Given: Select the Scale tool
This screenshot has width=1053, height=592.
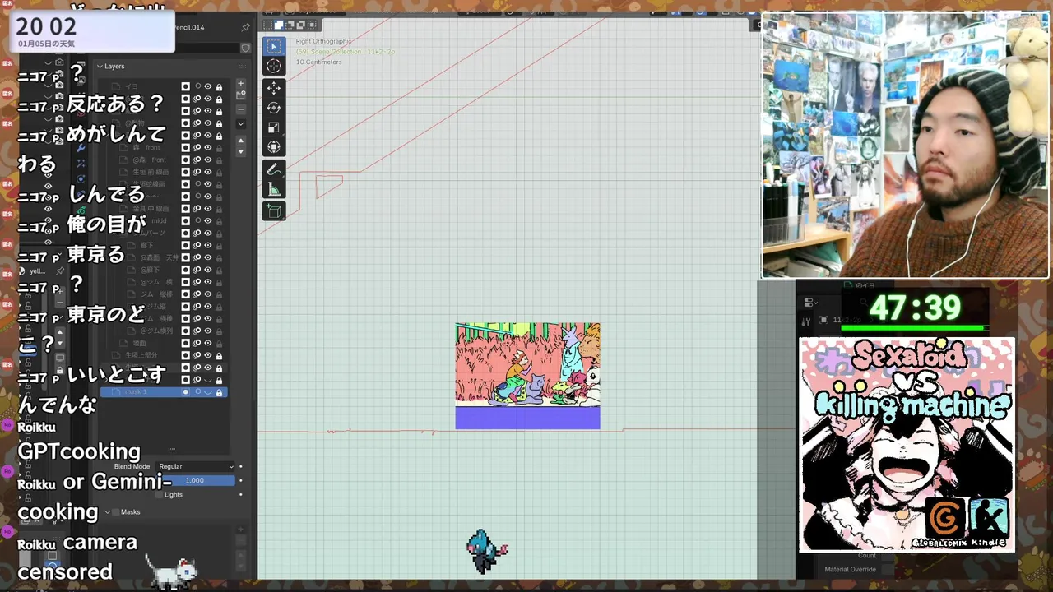Looking at the screenshot, I should 274,127.
